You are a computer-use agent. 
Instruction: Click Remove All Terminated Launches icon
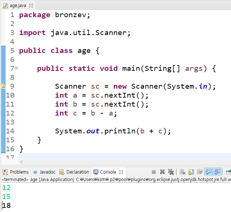coord(171,172)
